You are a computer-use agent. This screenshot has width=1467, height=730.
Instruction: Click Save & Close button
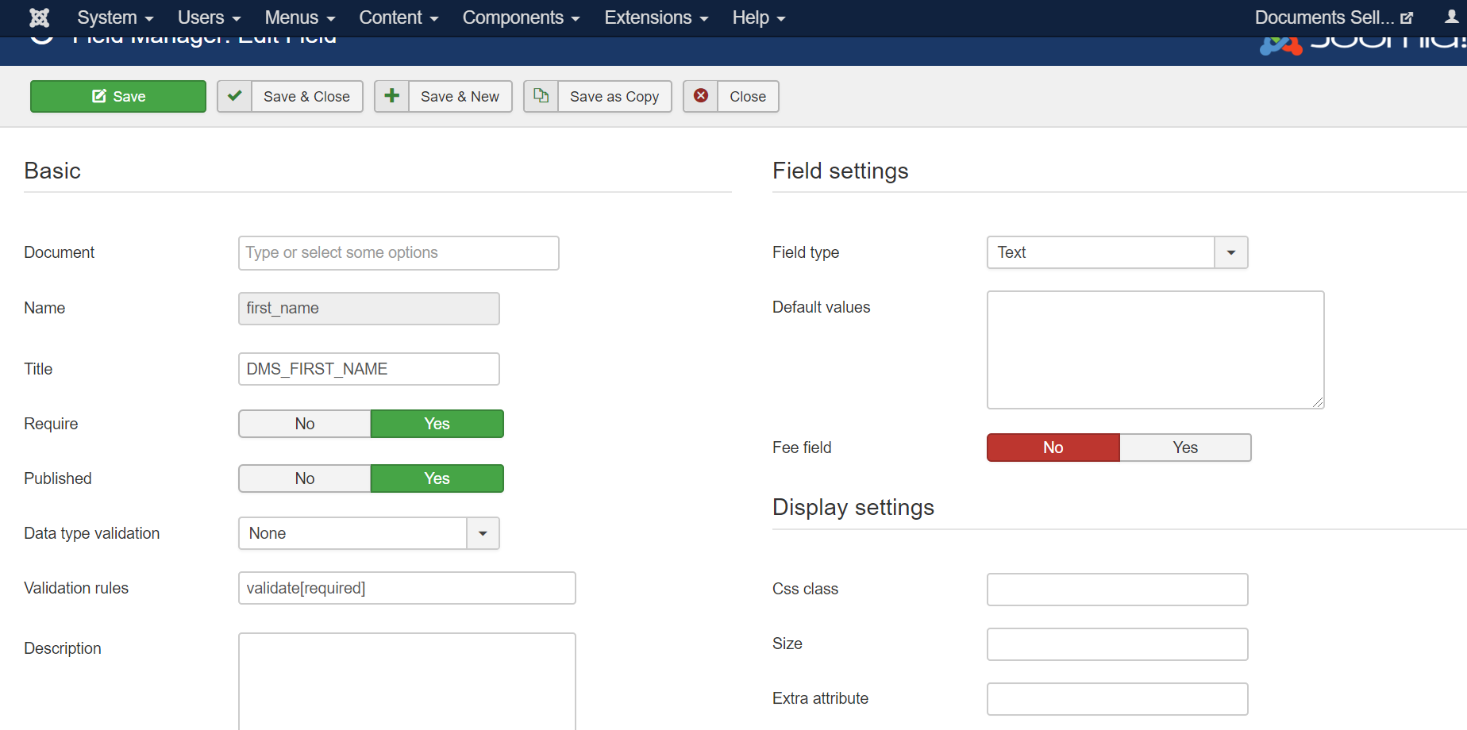point(290,96)
